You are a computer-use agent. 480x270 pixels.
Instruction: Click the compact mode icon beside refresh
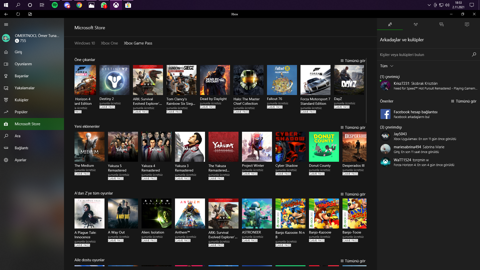(30, 14)
